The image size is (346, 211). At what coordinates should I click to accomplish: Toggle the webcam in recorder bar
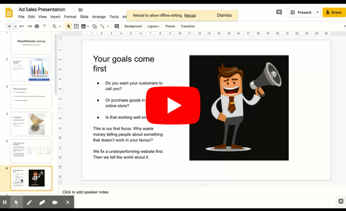[x=55, y=202]
